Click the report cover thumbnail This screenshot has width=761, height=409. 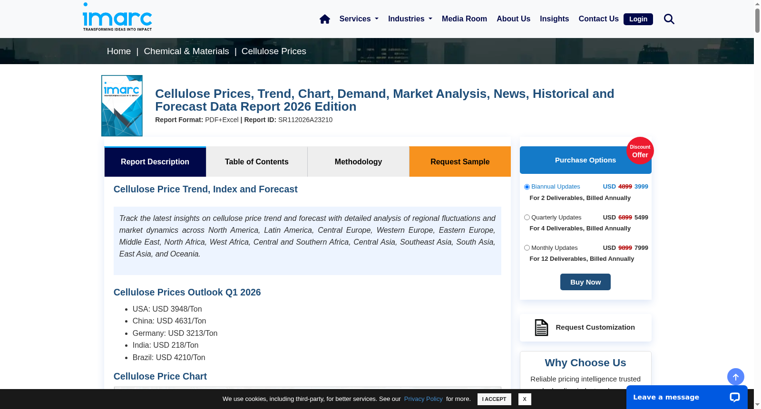(122, 105)
